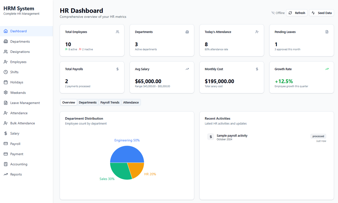This screenshot has height=203, width=338.
Task: Click the Salary dollar icon in sidebar
Action: [x=6, y=134]
